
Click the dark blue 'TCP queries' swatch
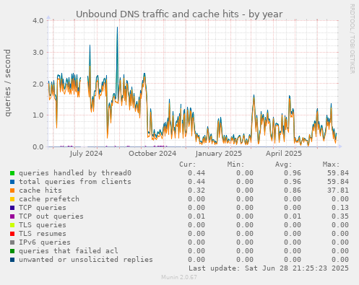pyautogui.click(x=12, y=208)
